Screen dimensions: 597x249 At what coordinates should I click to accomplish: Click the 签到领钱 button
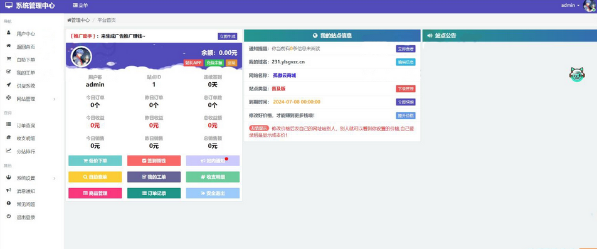pos(154,161)
